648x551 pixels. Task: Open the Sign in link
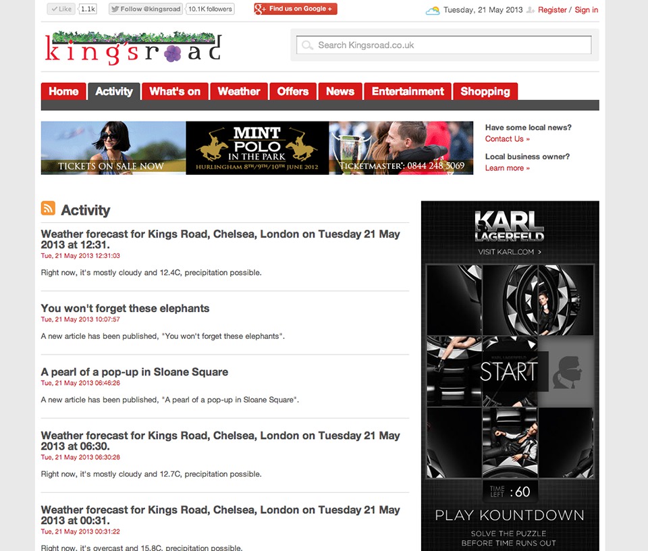(x=586, y=10)
